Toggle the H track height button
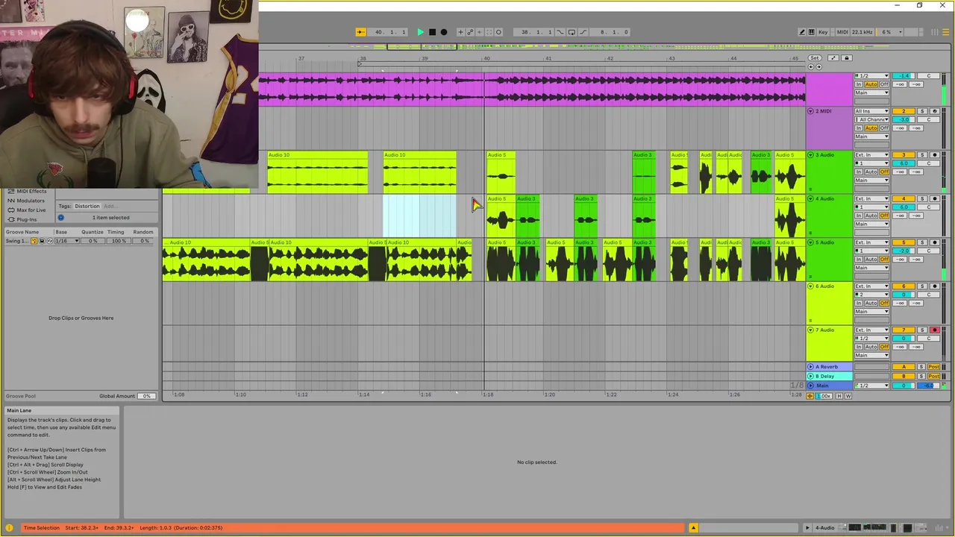955x537 pixels. [x=839, y=396]
